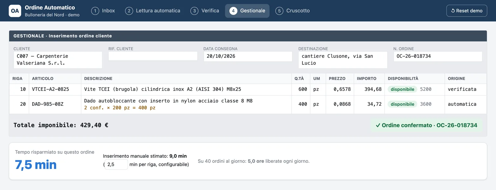Click the 7,5 min saved time value
Image resolution: width=496 pixels, height=190 pixels.
tap(36, 165)
